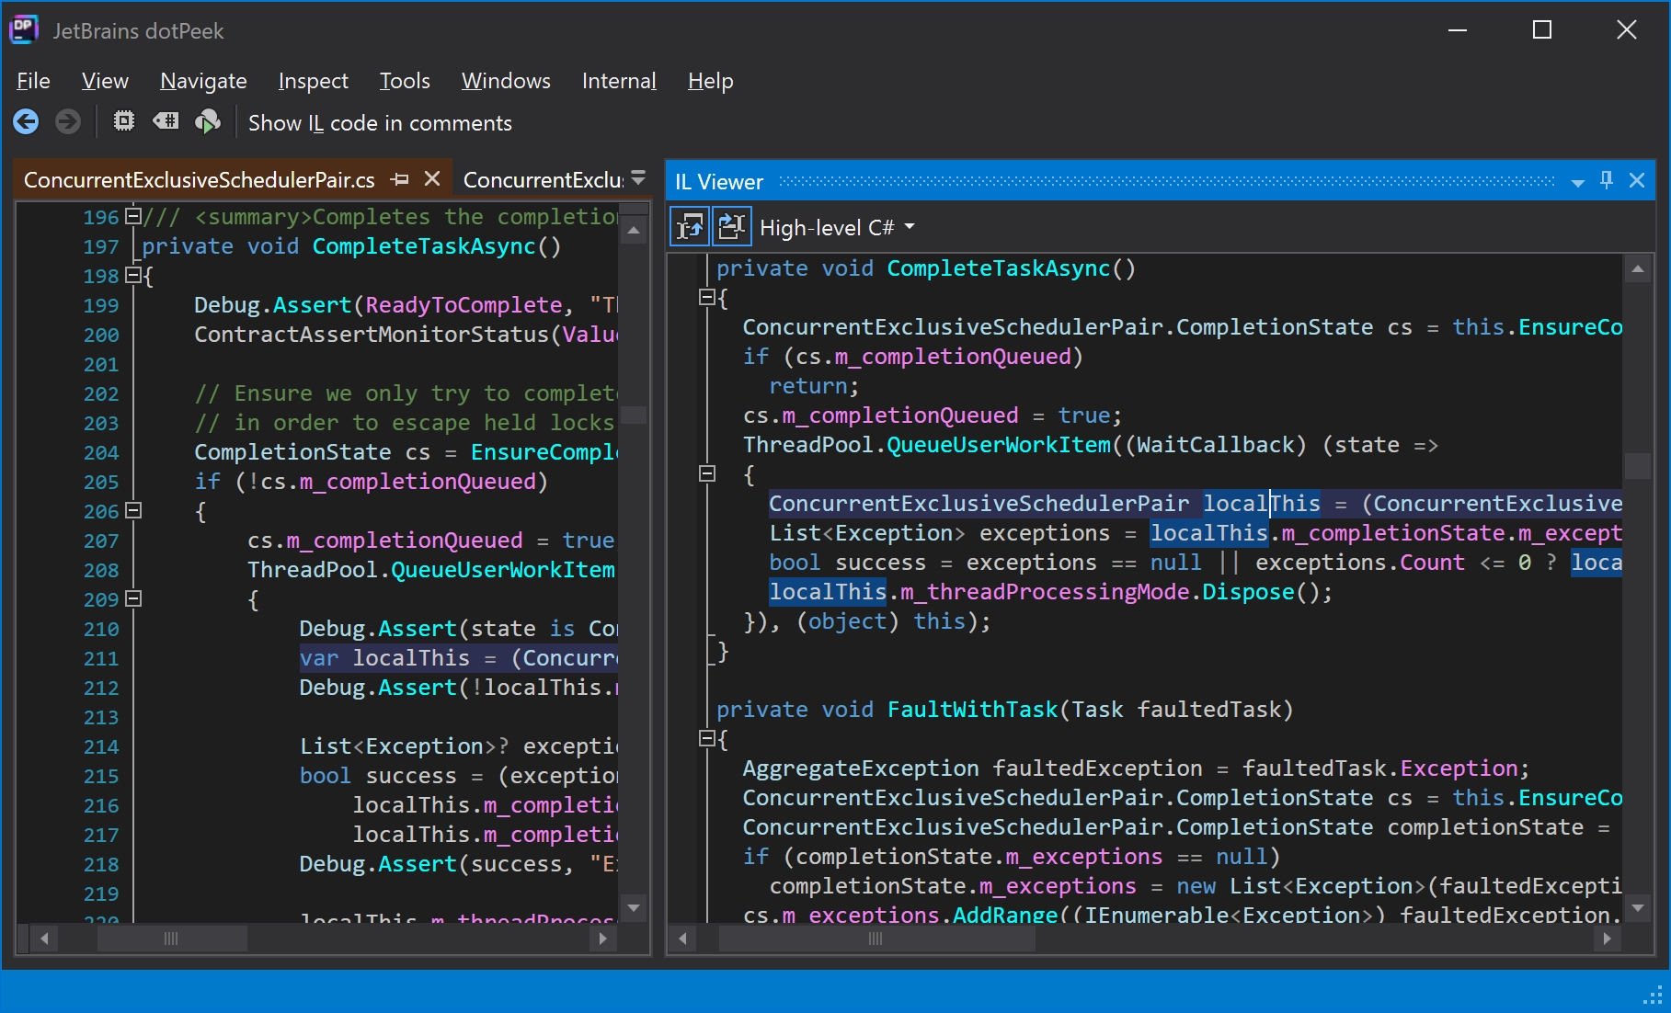Collapse code block at line 198

(x=133, y=274)
